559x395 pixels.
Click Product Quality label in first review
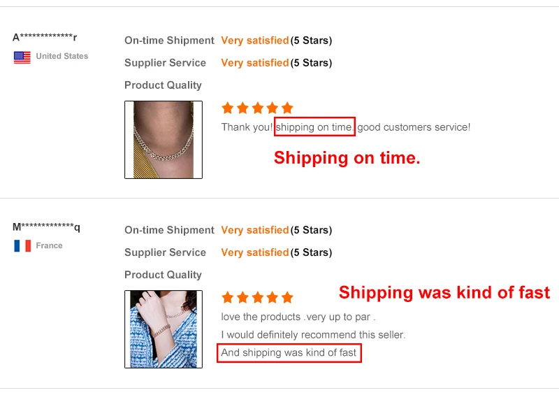[163, 85]
